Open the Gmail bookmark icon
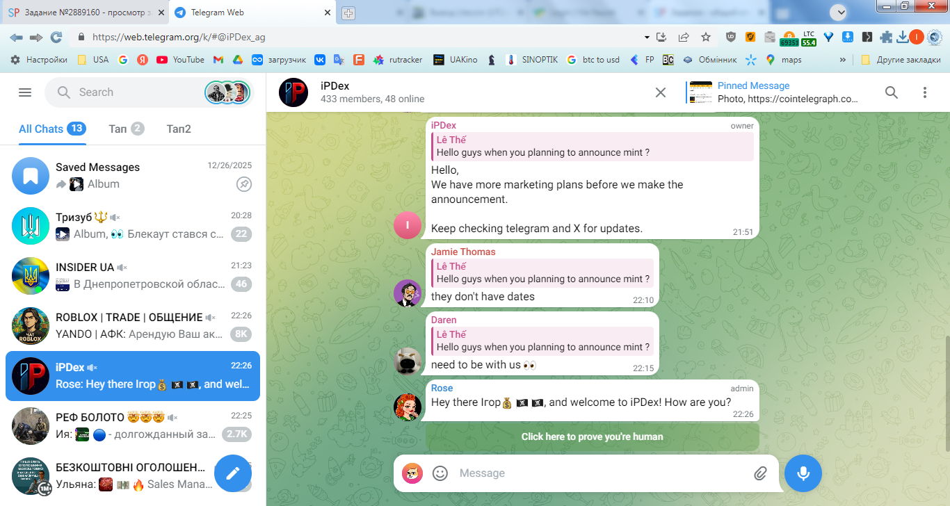Image resolution: width=950 pixels, height=506 pixels. (x=218, y=60)
